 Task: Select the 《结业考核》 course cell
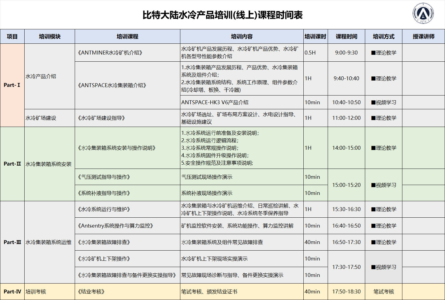tap(128, 292)
